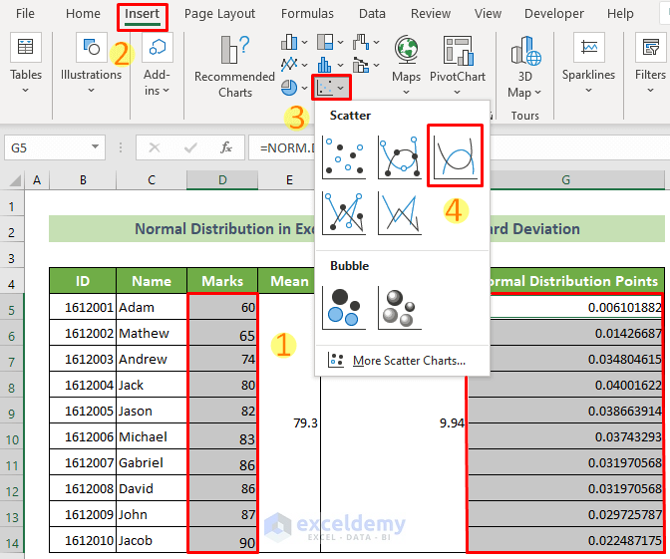Open Recommended Charts
Screen dimensions: 670x559
pyautogui.click(x=234, y=66)
